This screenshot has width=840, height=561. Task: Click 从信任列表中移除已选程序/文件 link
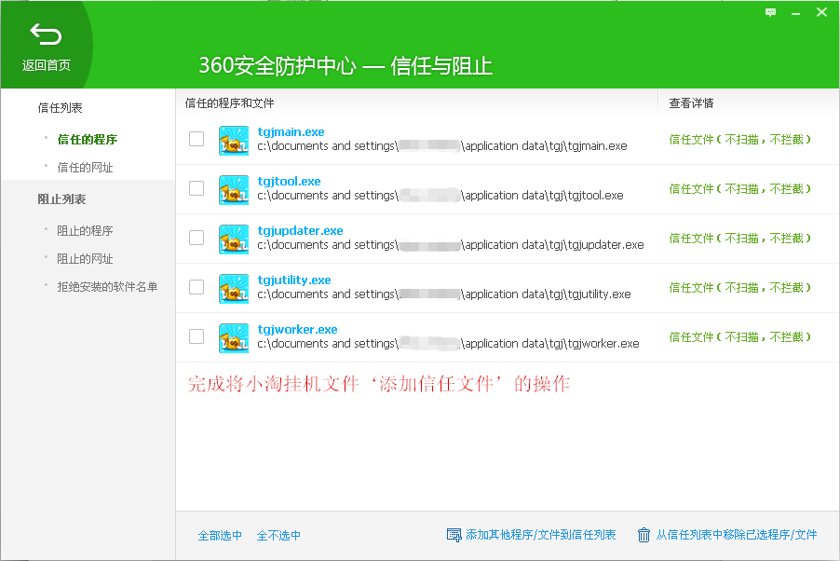[737, 535]
